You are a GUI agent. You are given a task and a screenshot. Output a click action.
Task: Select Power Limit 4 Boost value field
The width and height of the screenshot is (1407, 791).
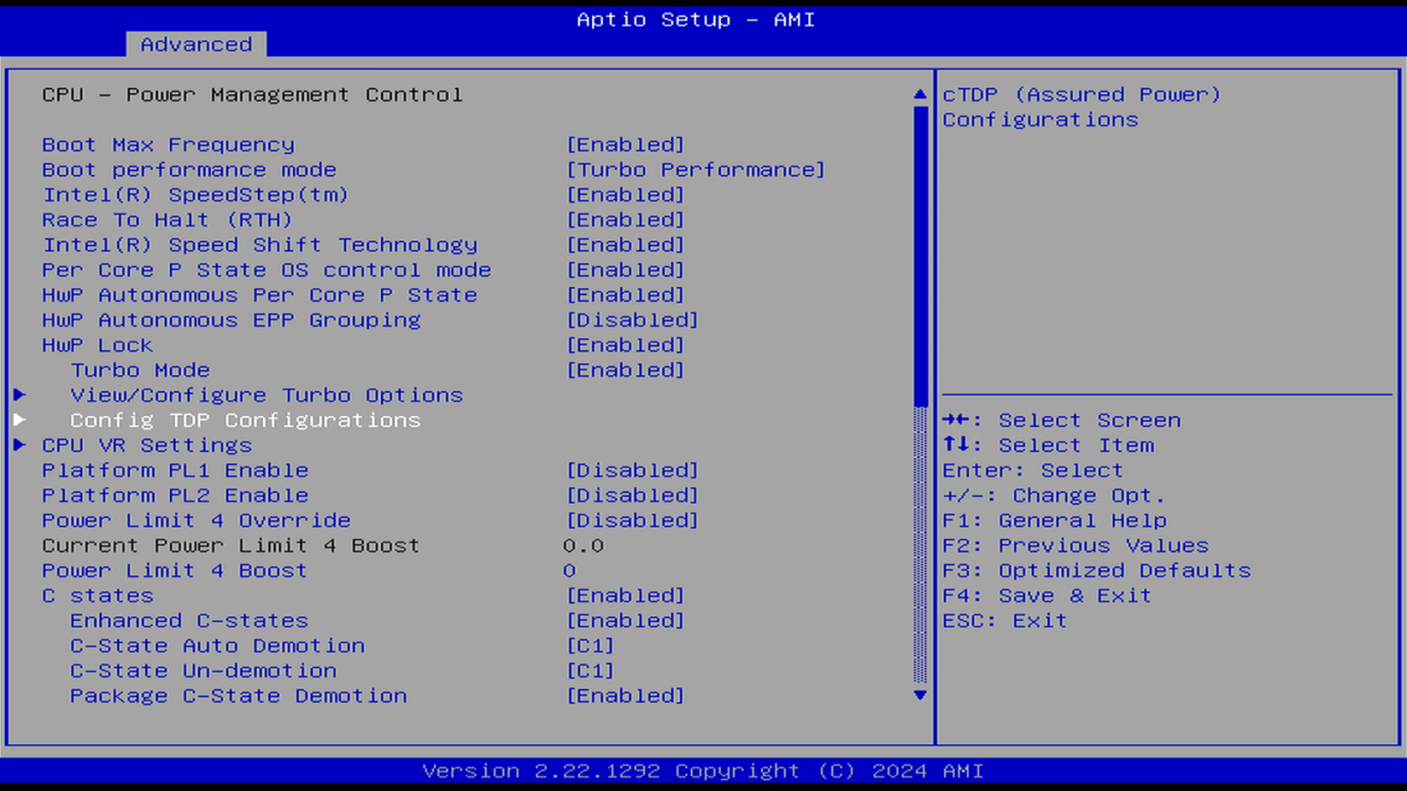click(x=569, y=571)
